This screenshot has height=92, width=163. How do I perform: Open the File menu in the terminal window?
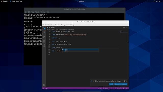coord(26,12)
